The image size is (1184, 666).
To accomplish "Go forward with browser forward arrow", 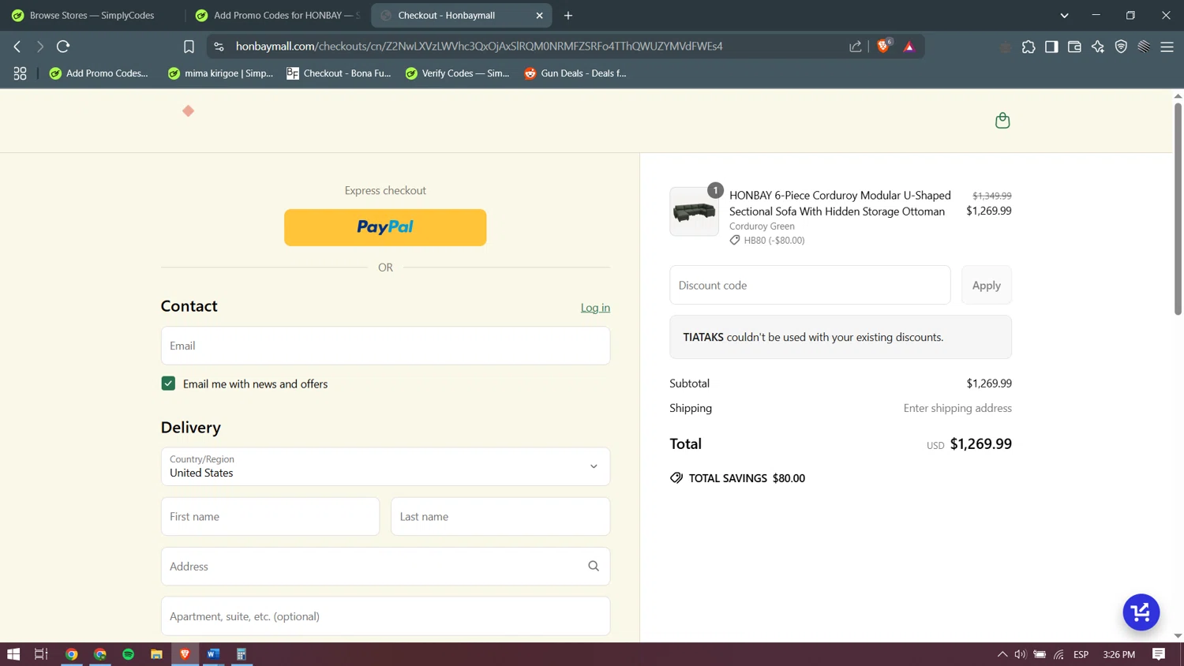I will coord(39,47).
